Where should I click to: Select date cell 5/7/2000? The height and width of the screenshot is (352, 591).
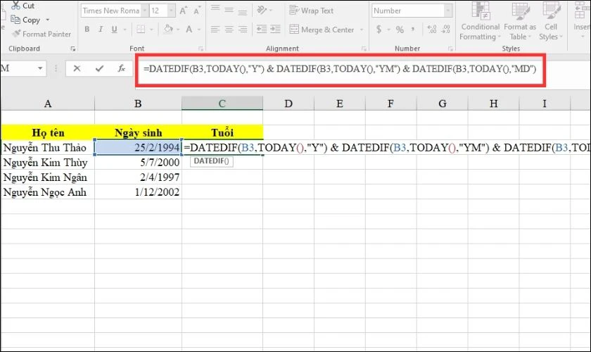click(x=138, y=163)
